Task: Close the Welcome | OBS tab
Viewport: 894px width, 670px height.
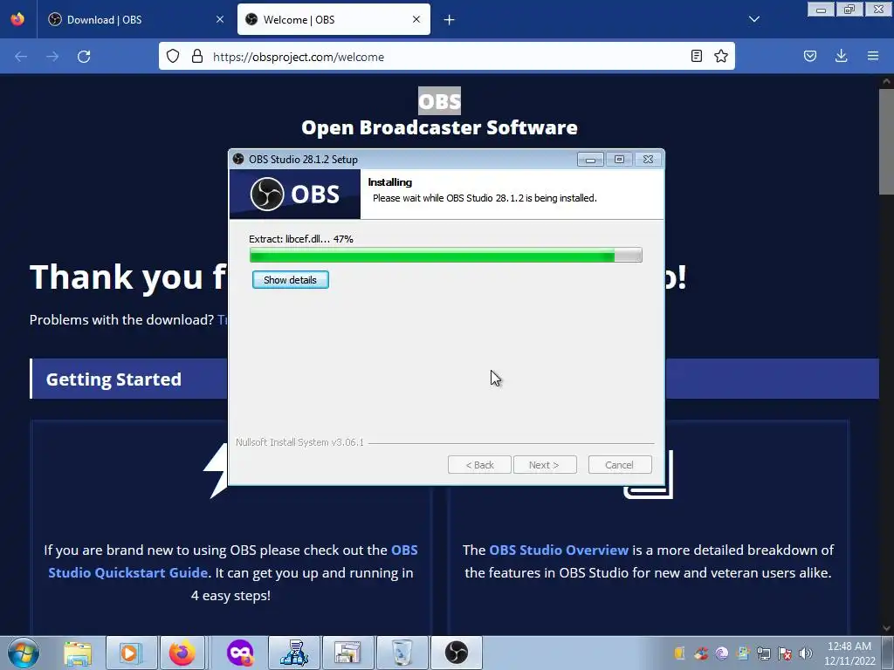Action: point(416,19)
